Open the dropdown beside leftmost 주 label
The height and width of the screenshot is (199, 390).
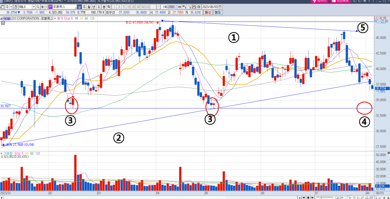[x=11, y=7]
